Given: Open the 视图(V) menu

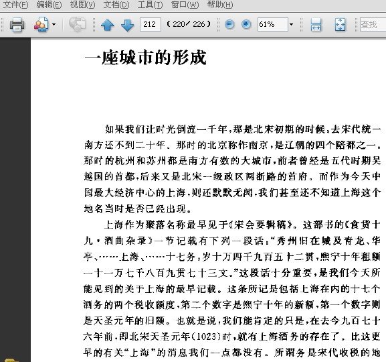Looking at the screenshot, I should (x=82, y=5).
